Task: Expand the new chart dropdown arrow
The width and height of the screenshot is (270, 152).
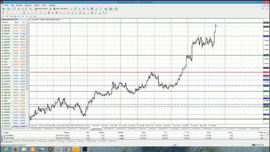Action: tap(5, 8)
